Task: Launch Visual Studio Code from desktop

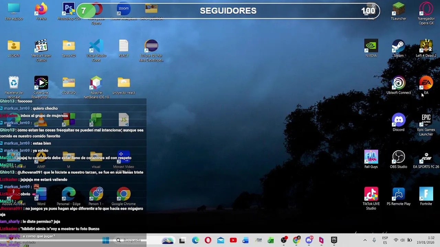Action: (96, 50)
